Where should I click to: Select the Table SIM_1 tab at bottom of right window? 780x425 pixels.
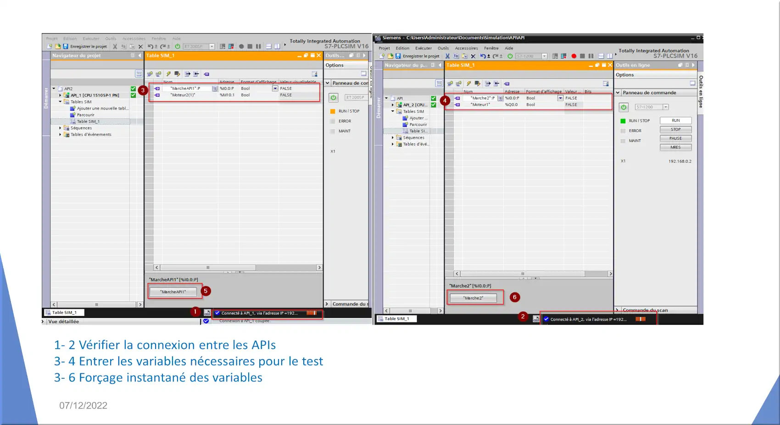[x=396, y=319]
